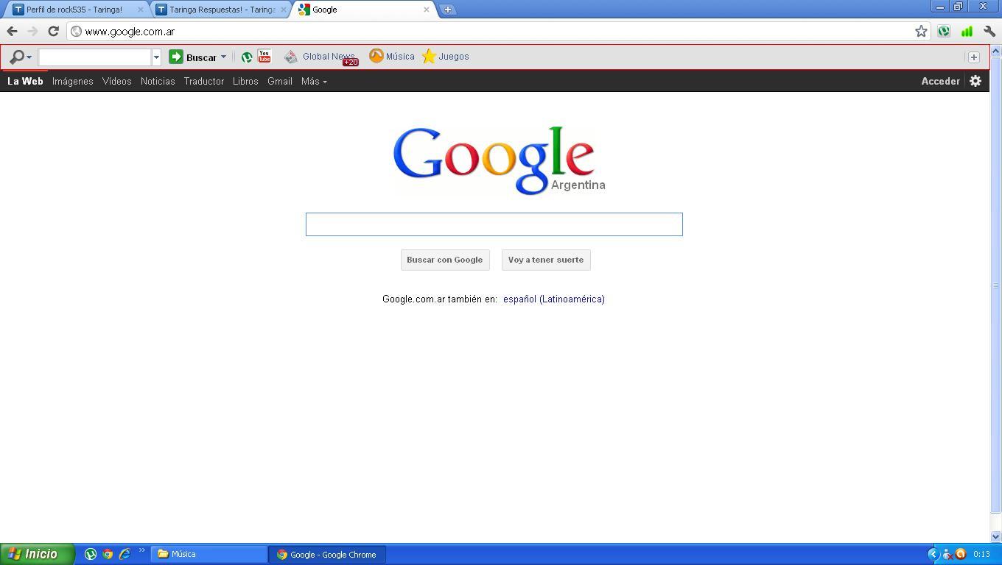The height and width of the screenshot is (565, 1002).
Task: Open YouTube from the toolbar icon
Action: [264, 57]
